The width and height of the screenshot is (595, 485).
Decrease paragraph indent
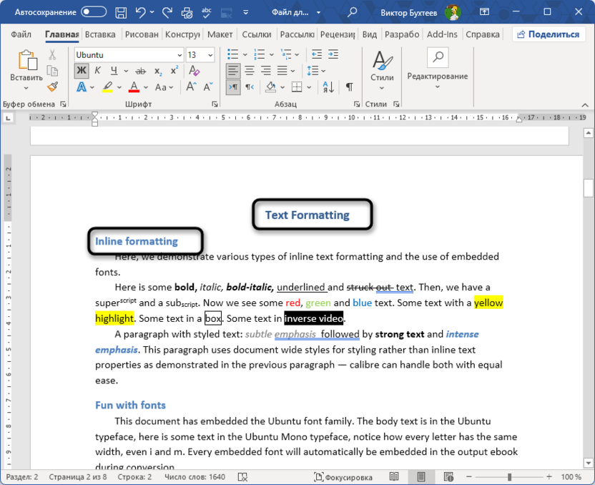coord(317,54)
